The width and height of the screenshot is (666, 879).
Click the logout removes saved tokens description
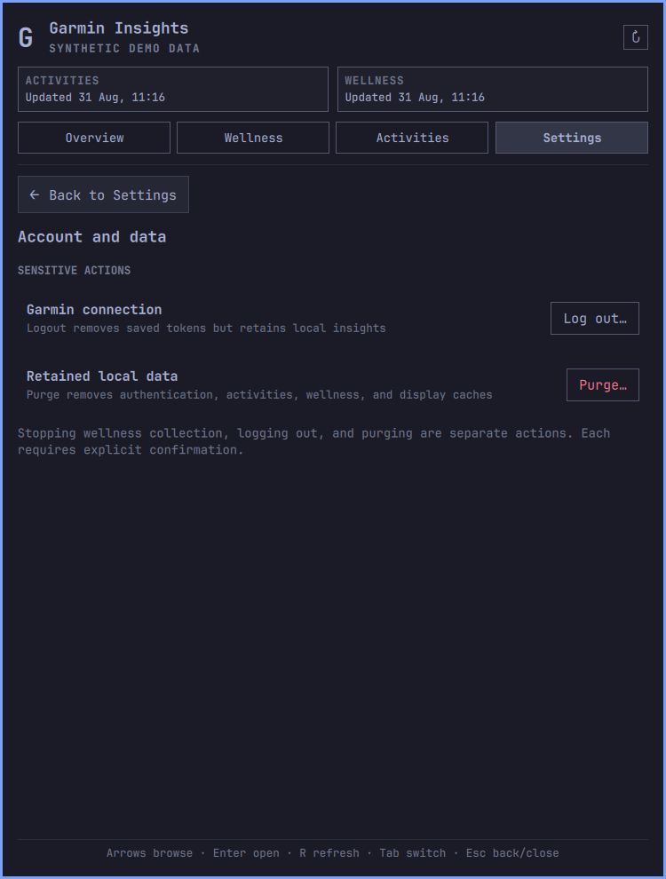pos(206,328)
